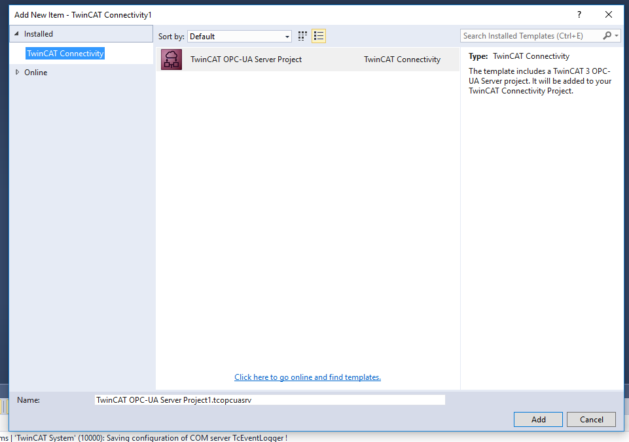Click the Type: TwinCAT Connectivity label
629x442 pixels.
coord(518,56)
